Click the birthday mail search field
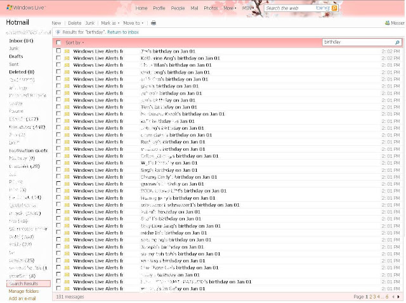406x303 pixels. pyautogui.click(x=358, y=42)
